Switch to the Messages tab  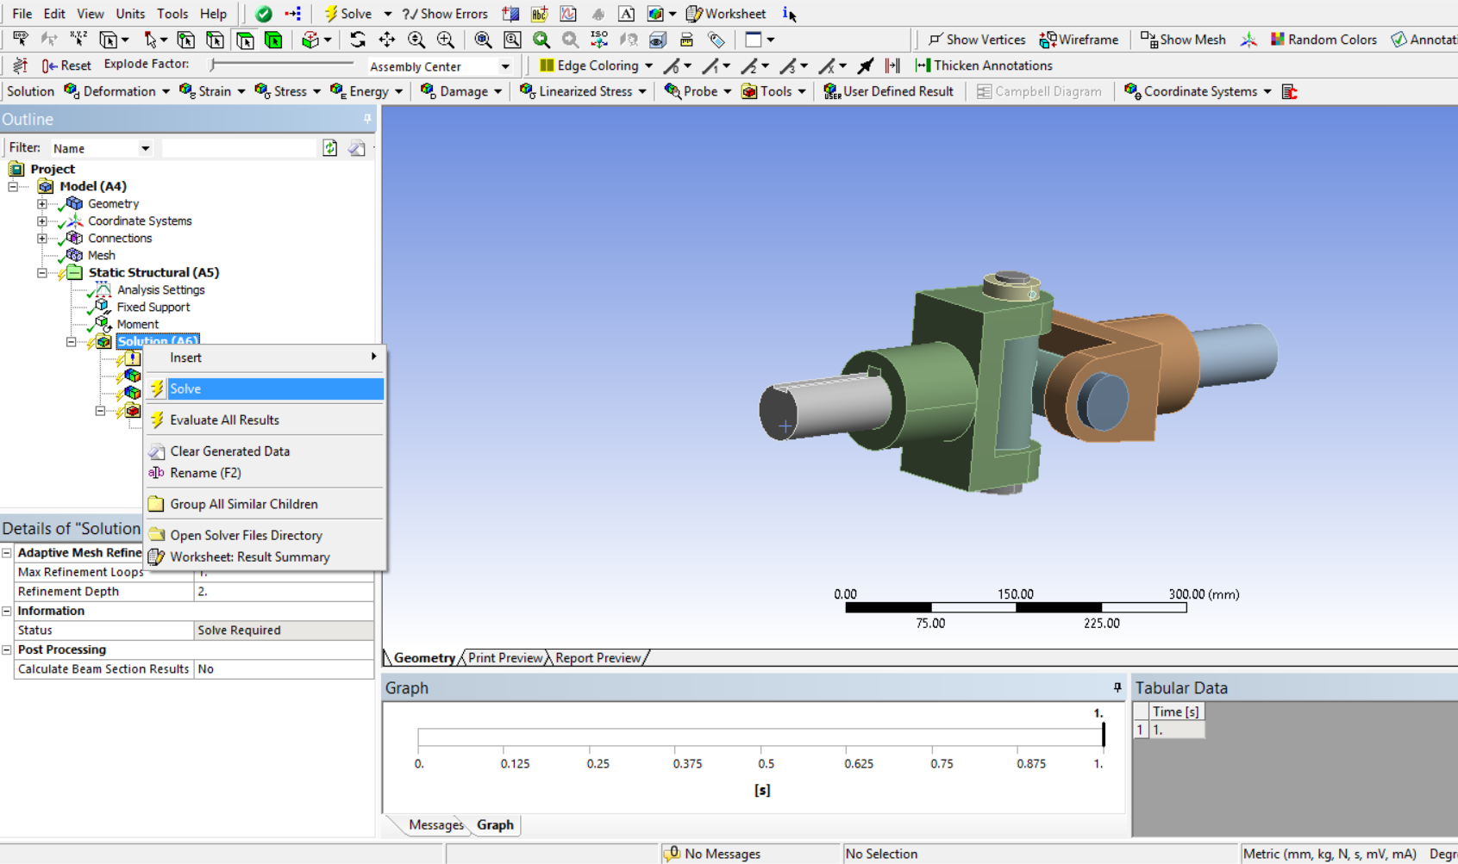(x=435, y=824)
